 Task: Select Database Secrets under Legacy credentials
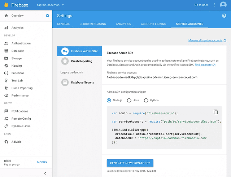click(x=82, y=83)
